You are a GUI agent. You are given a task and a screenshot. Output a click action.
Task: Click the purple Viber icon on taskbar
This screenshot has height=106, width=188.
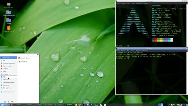[x=88, y=105]
